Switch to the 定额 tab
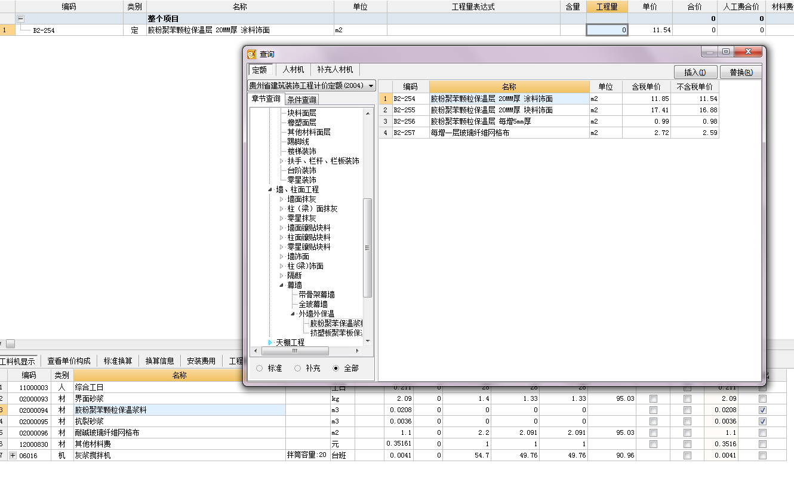Viewport: 794px width, 494px height. 260,70
